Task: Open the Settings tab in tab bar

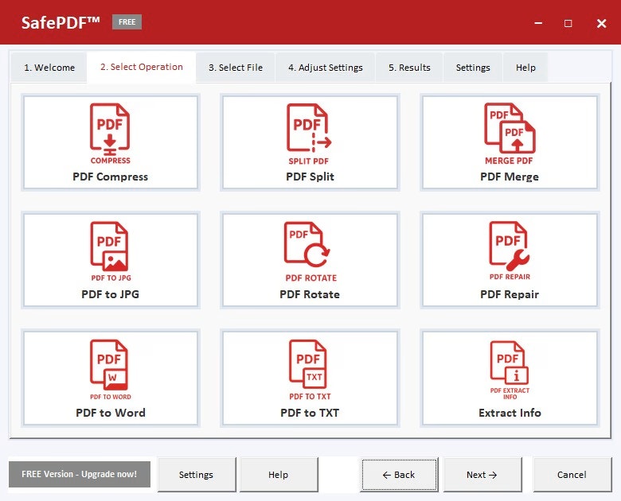Action: [473, 68]
